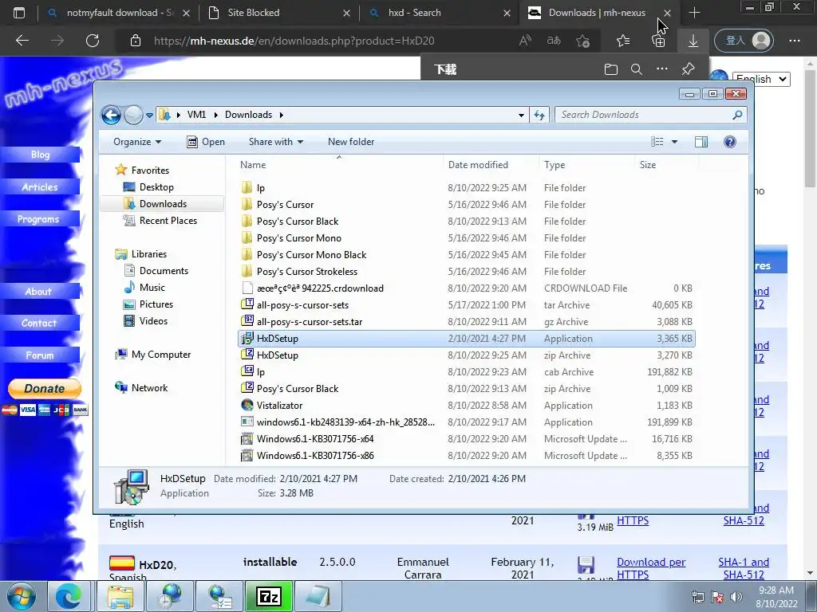817x612 pixels.
Task: Open Pictures library
Action: tap(156, 304)
